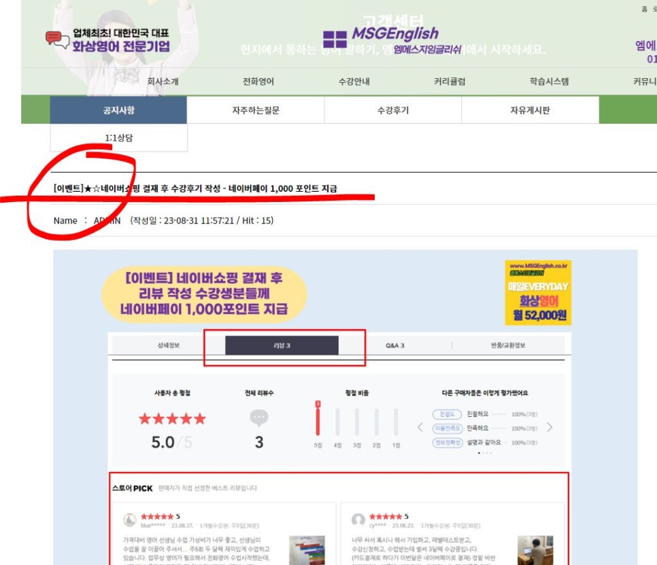Viewport: 657px width, 565px height.
Task: Click the 정보정확성 tag
Action: (447, 443)
